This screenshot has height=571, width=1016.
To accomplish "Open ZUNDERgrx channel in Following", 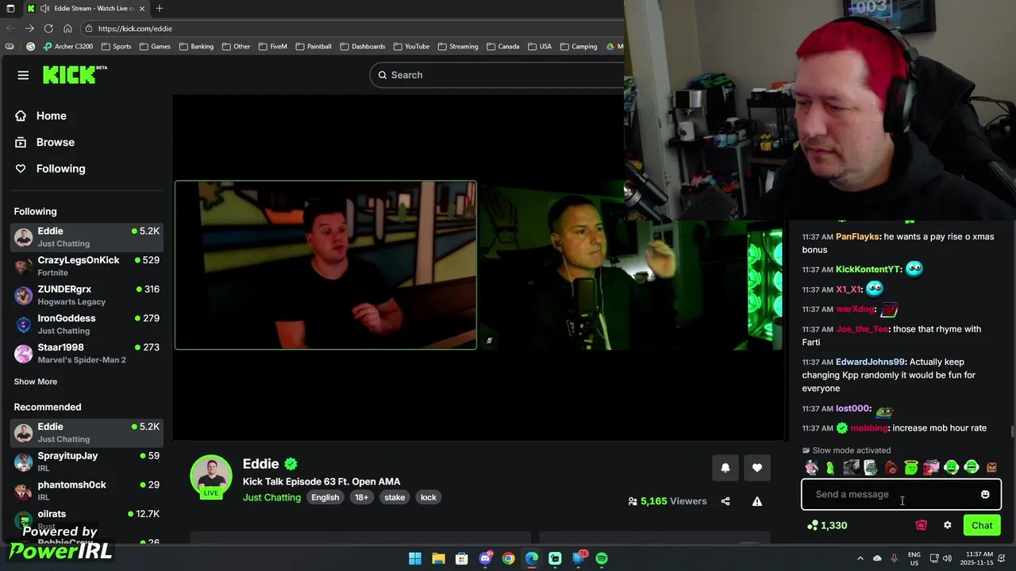I will (x=87, y=295).
